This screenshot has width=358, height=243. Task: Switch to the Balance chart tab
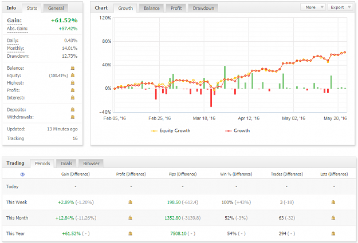152,8
